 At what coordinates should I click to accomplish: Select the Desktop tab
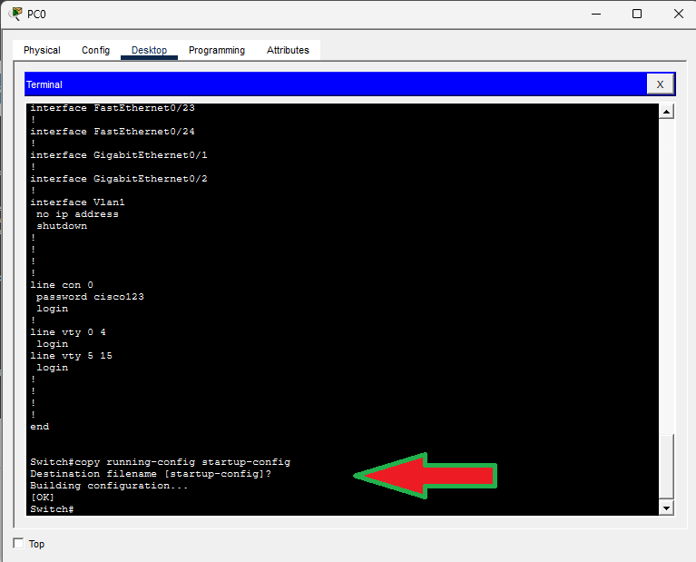(x=149, y=51)
